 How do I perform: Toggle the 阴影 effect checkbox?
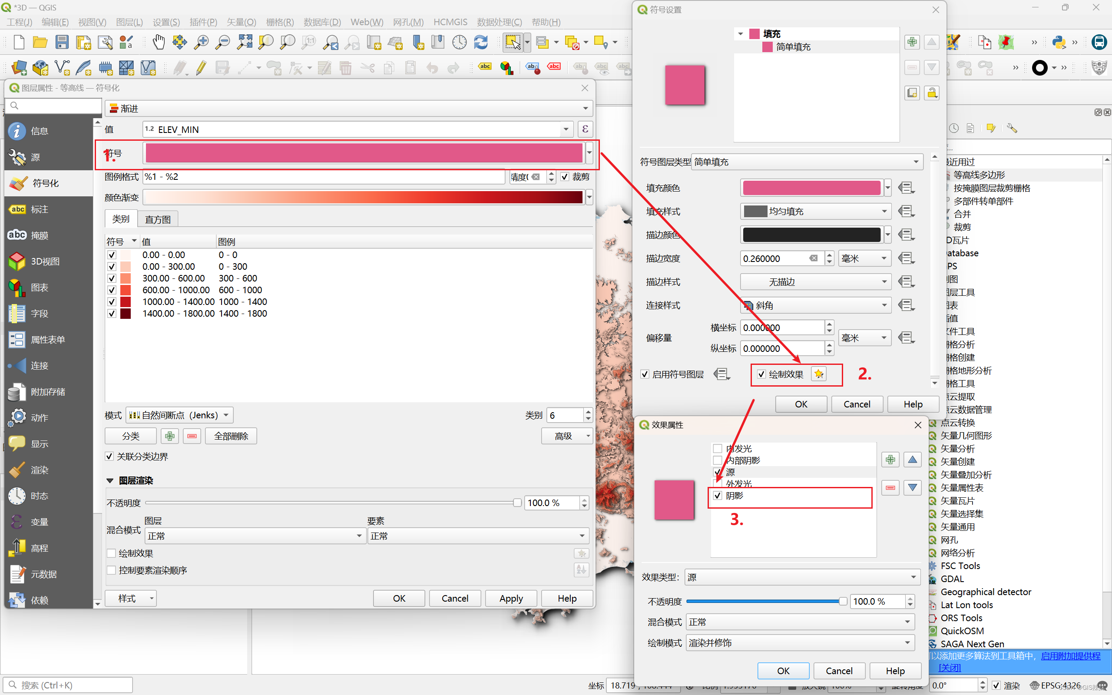tap(717, 496)
